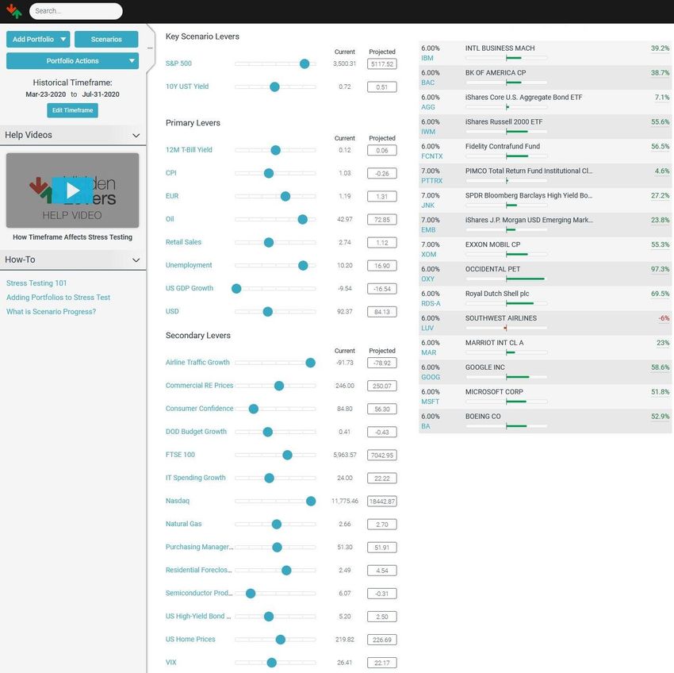This screenshot has width=674, height=673.
Task: Open the GOOG ticker link
Action: [431, 377]
